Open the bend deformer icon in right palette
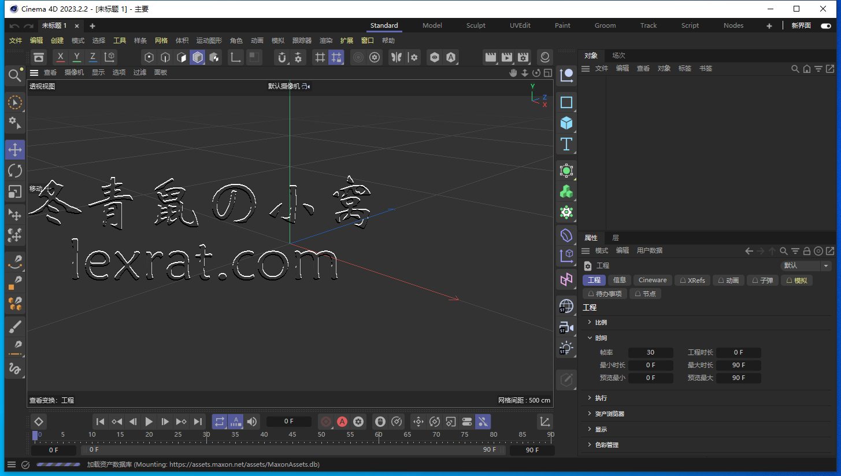 566,235
